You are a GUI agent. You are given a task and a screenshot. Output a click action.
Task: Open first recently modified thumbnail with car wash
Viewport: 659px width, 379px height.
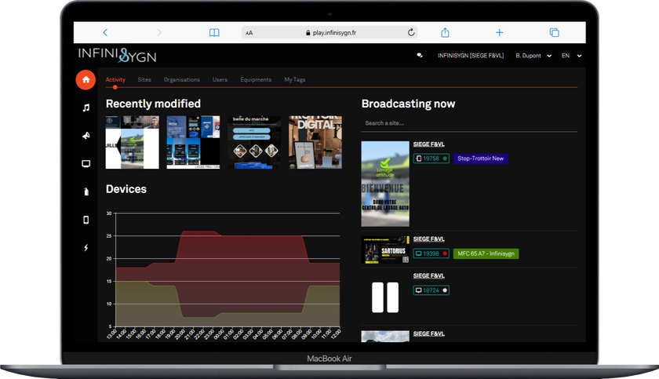click(x=132, y=143)
